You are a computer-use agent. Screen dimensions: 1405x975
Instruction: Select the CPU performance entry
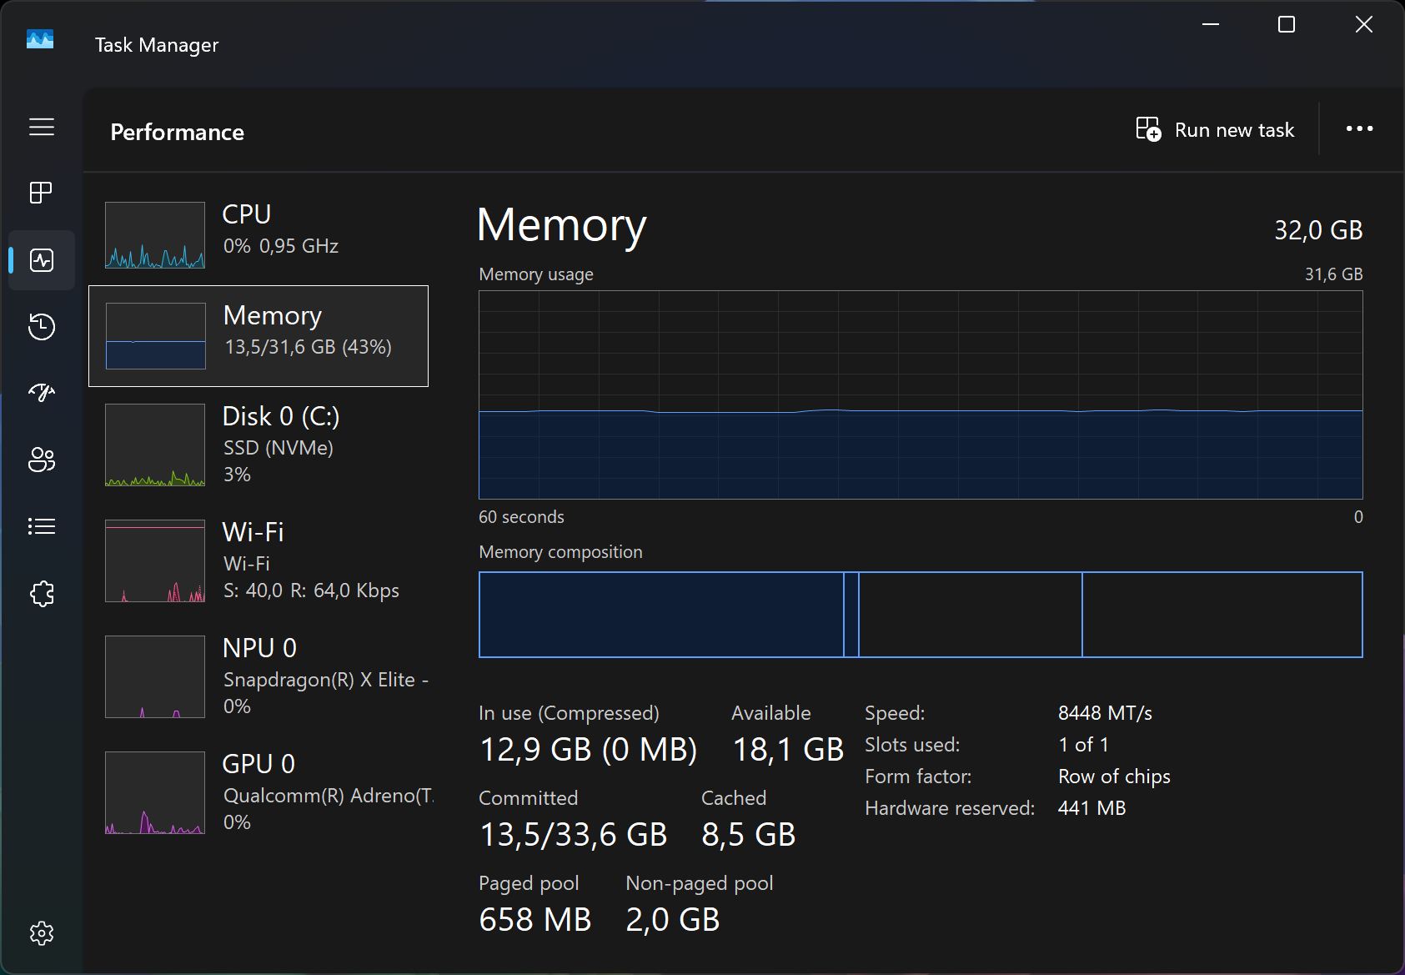pos(258,234)
